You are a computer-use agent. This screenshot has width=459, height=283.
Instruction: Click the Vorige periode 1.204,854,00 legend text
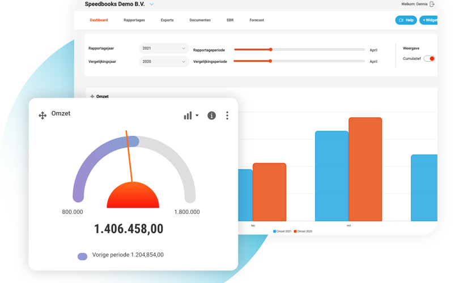[127, 255]
